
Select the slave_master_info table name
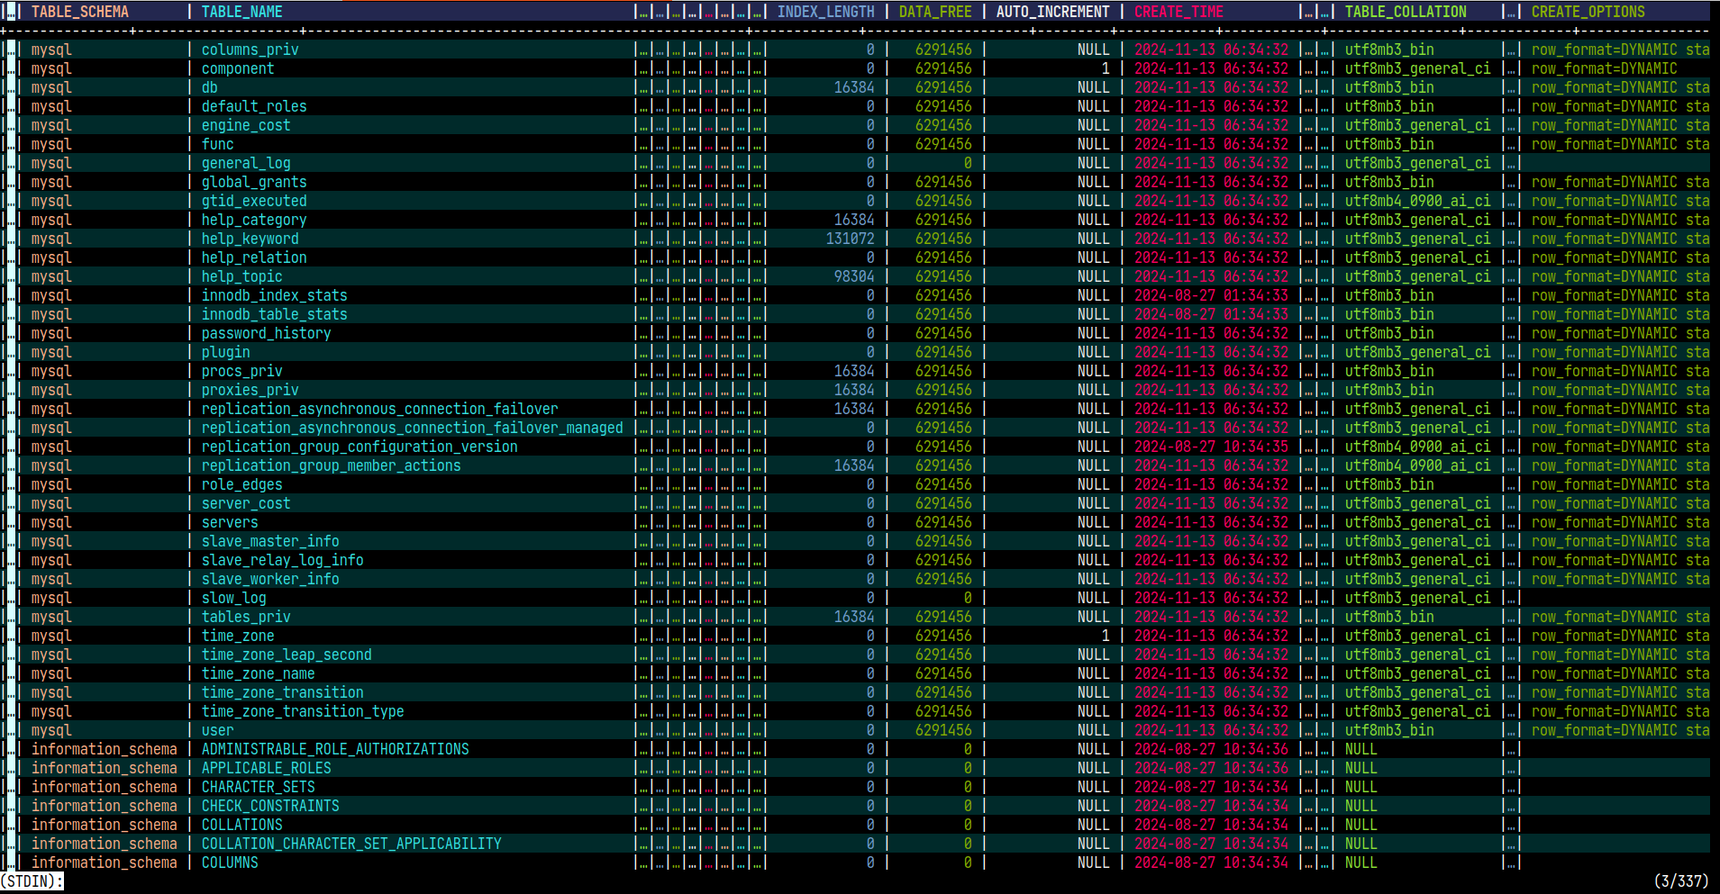click(x=270, y=541)
